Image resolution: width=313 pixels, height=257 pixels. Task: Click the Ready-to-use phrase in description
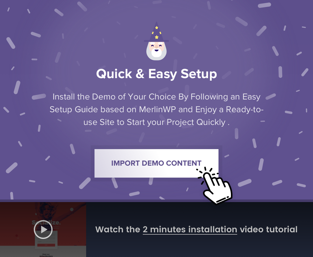click(245, 109)
